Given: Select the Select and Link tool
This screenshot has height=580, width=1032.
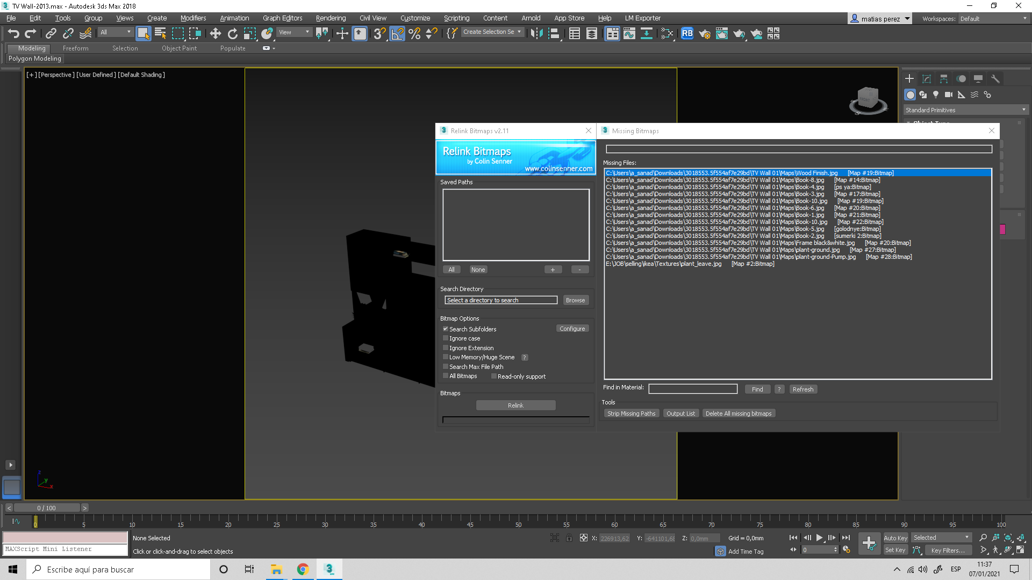Looking at the screenshot, I should pyautogui.click(x=51, y=34).
